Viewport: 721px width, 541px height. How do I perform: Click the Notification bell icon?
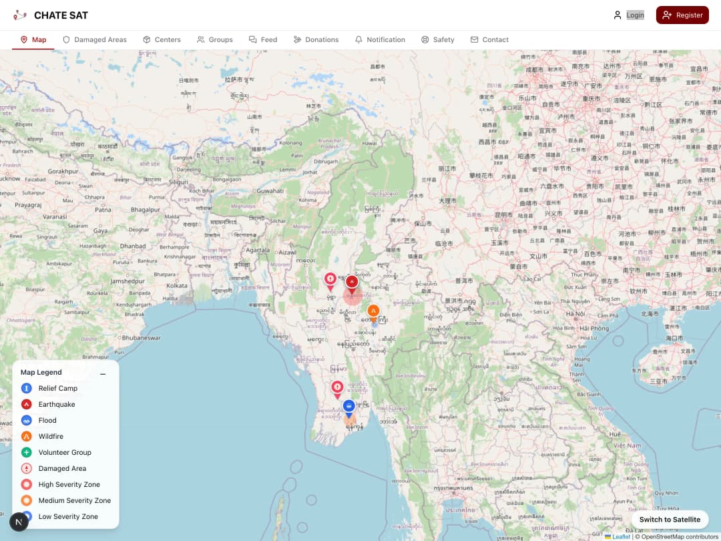tap(359, 39)
